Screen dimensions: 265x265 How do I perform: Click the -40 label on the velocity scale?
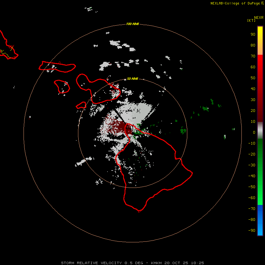click(252, 176)
